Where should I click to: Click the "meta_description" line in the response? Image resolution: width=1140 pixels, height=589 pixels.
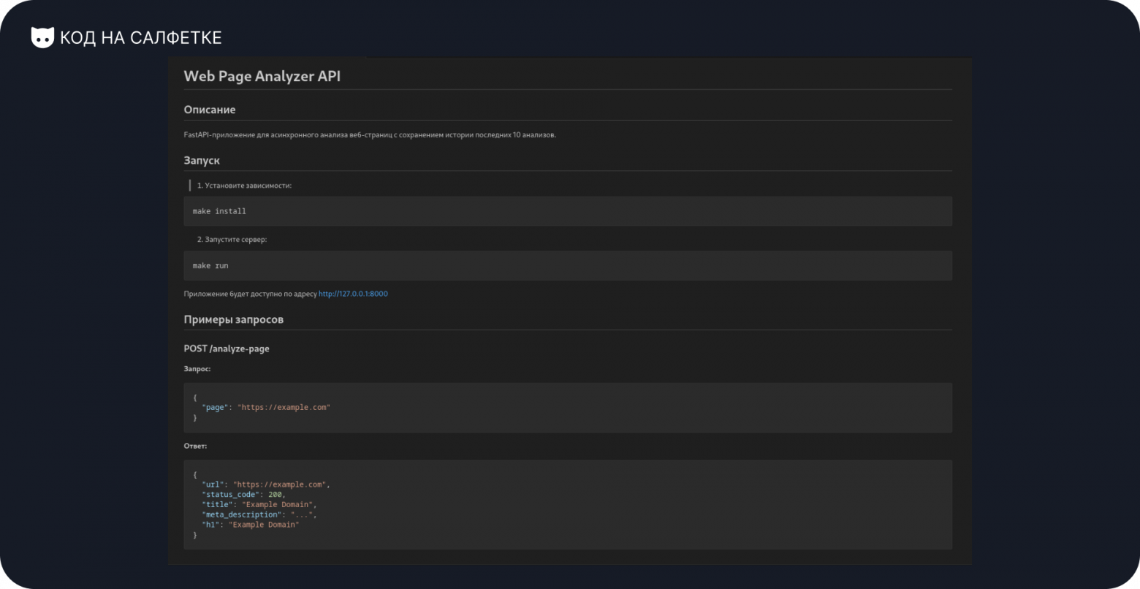[259, 514]
